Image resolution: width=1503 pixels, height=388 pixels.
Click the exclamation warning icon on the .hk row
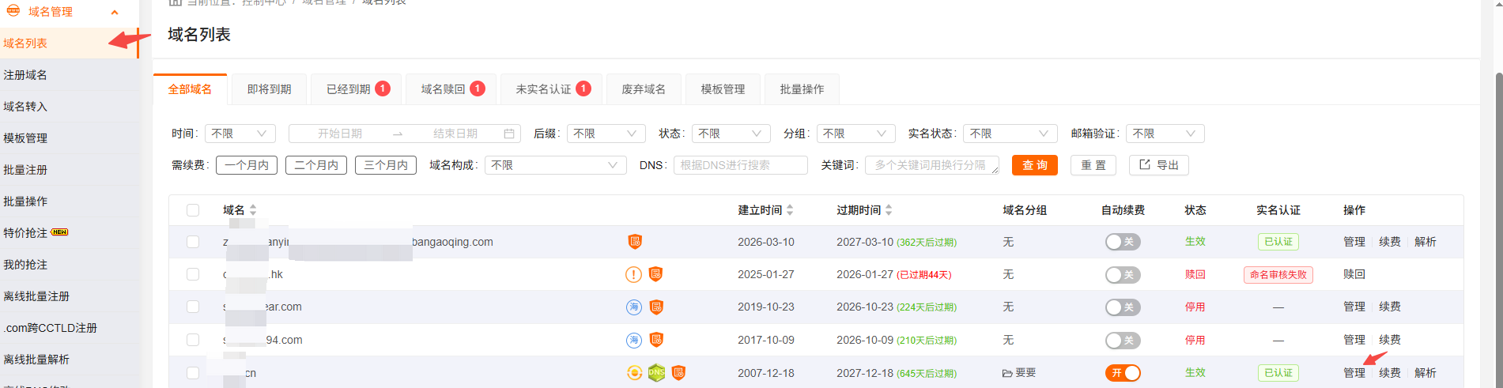point(633,275)
